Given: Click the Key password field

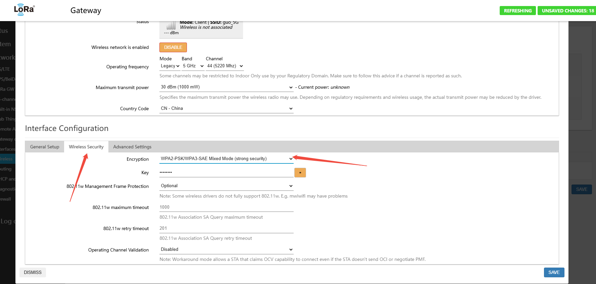Looking at the screenshot, I should pyautogui.click(x=226, y=172).
